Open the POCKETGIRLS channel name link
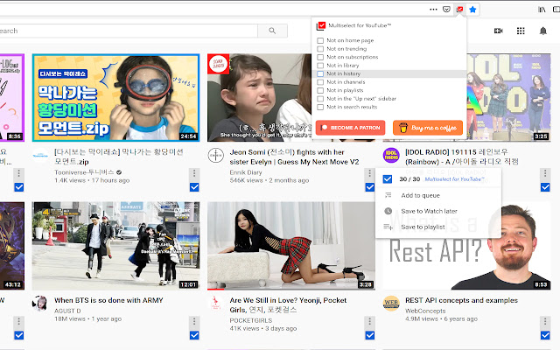This screenshot has width=560, height=350. [x=251, y=320]
